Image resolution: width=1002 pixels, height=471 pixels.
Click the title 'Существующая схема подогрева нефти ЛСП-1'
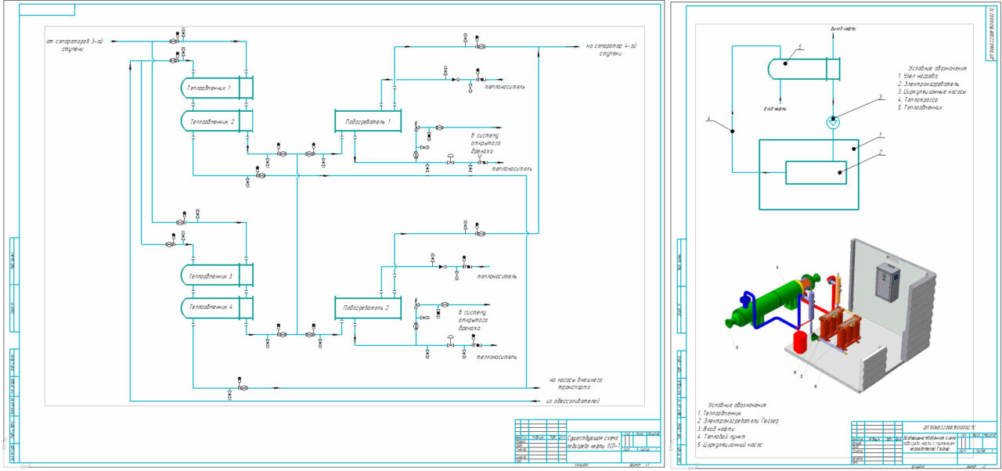pos(593,442)
